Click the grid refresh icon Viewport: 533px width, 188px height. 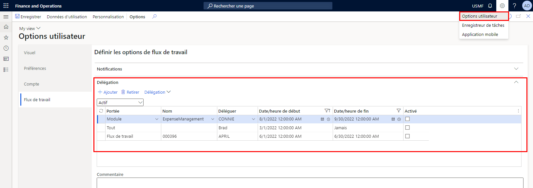101,111
